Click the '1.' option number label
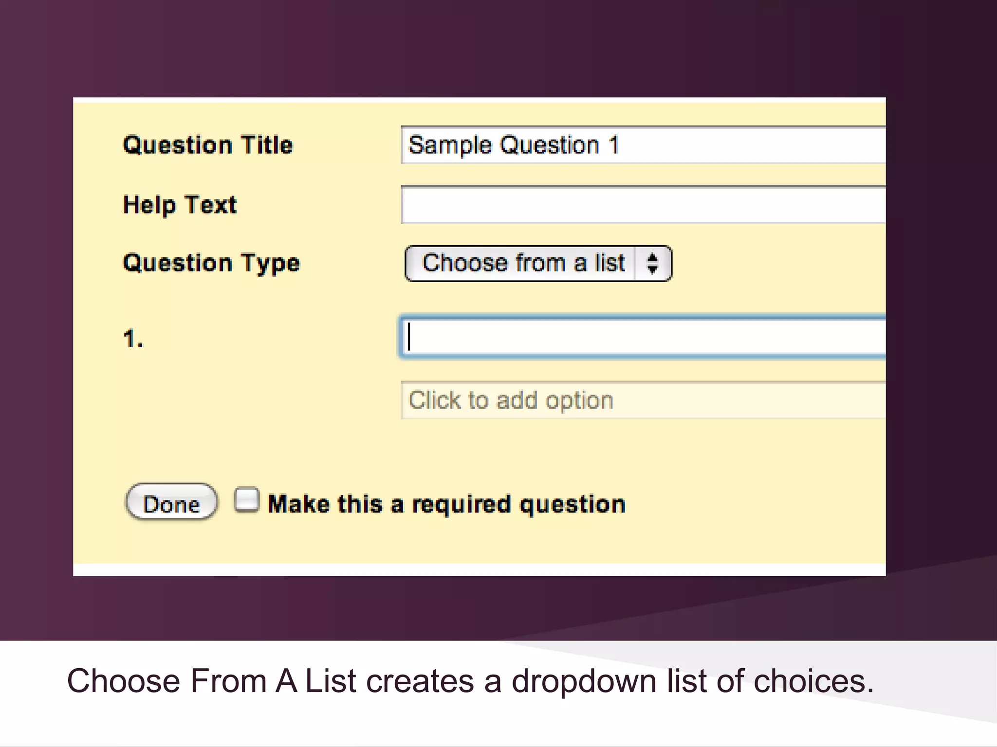The height and width of the screenshot is (747, 997). pyautogui.click(x=133, y=338)
